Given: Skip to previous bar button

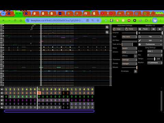Looking at the screenshot, I should (x=153, y=29).
